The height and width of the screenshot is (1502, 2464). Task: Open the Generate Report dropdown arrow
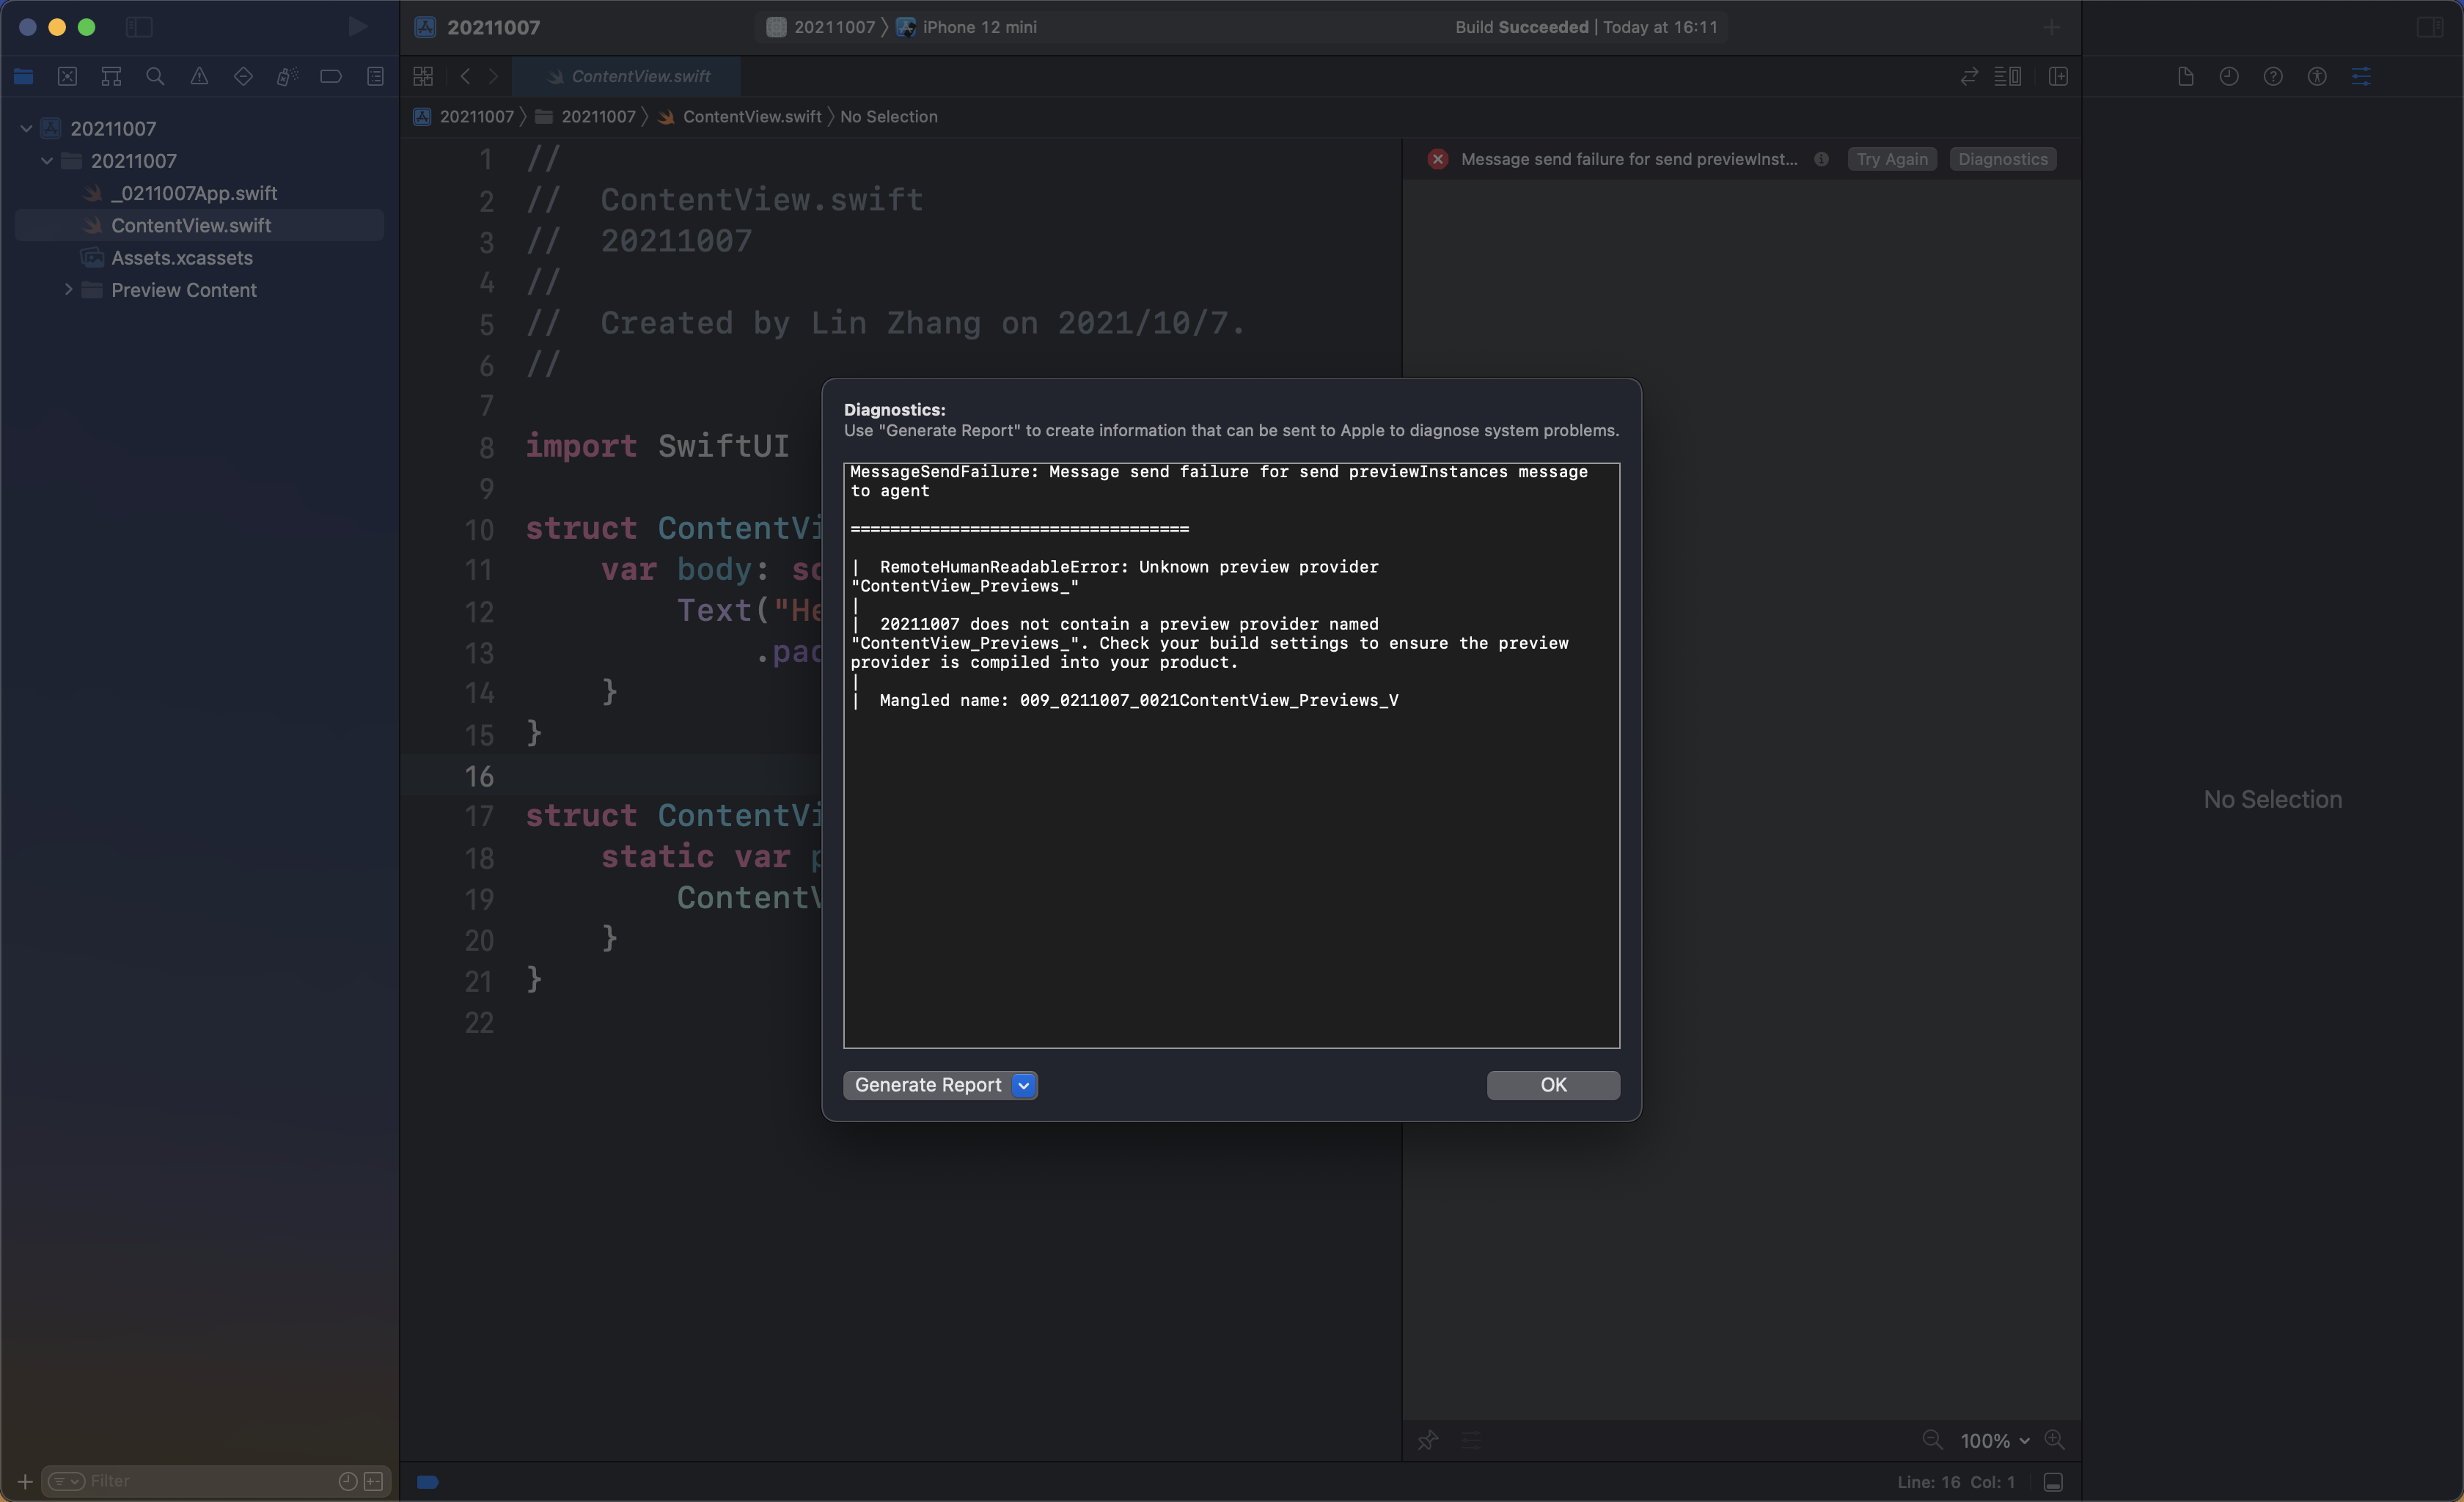[1023, 1086]
